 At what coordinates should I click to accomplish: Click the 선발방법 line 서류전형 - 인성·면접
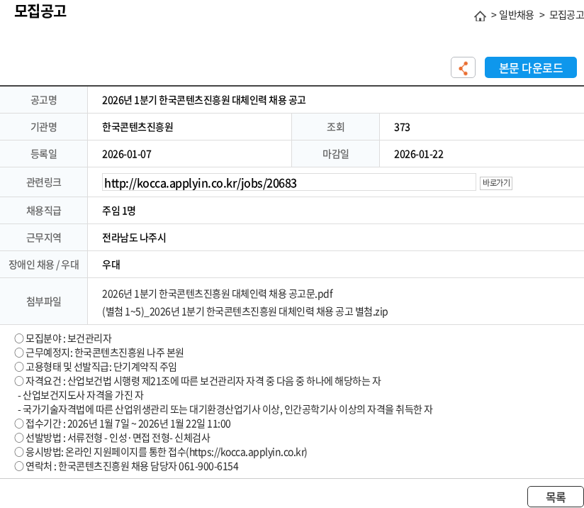pos(112,438)
